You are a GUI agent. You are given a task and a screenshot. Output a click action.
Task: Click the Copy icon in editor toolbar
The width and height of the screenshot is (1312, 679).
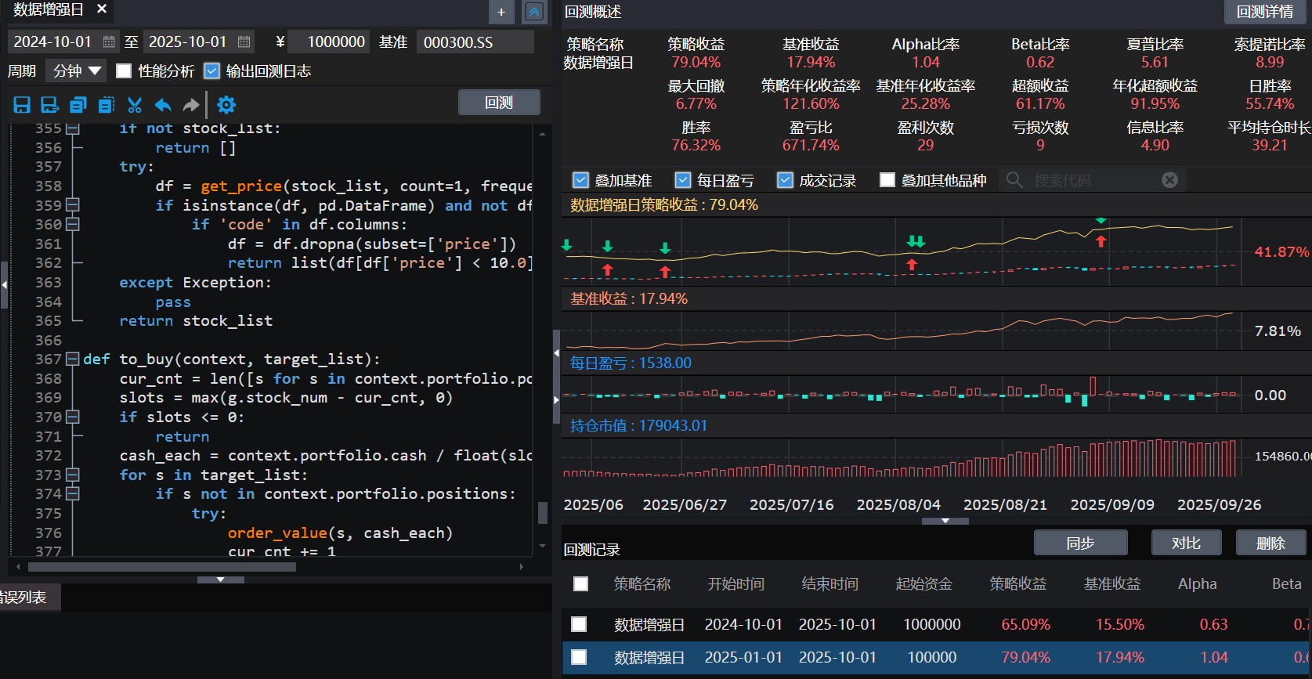(x=78, y=105)
